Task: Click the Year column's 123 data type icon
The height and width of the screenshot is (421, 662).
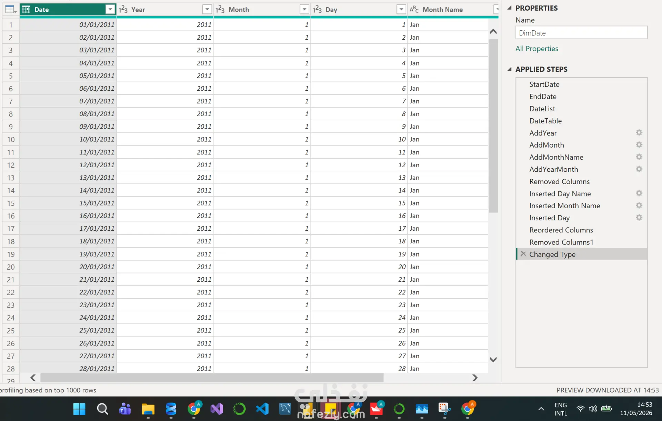Action: pos(123,9)
